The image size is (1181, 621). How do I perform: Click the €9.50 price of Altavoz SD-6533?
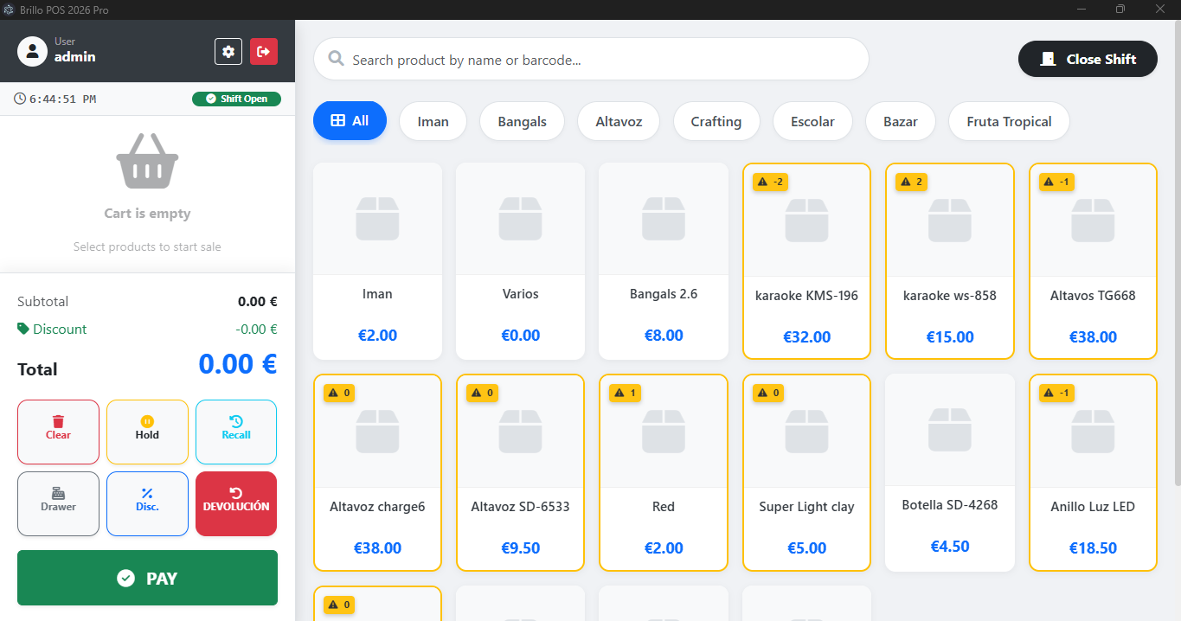[520, 548]
